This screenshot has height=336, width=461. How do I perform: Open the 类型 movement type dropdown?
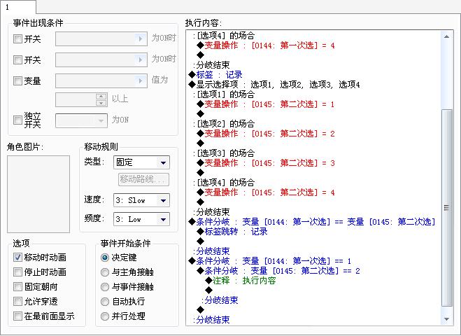tap(141, 162)
